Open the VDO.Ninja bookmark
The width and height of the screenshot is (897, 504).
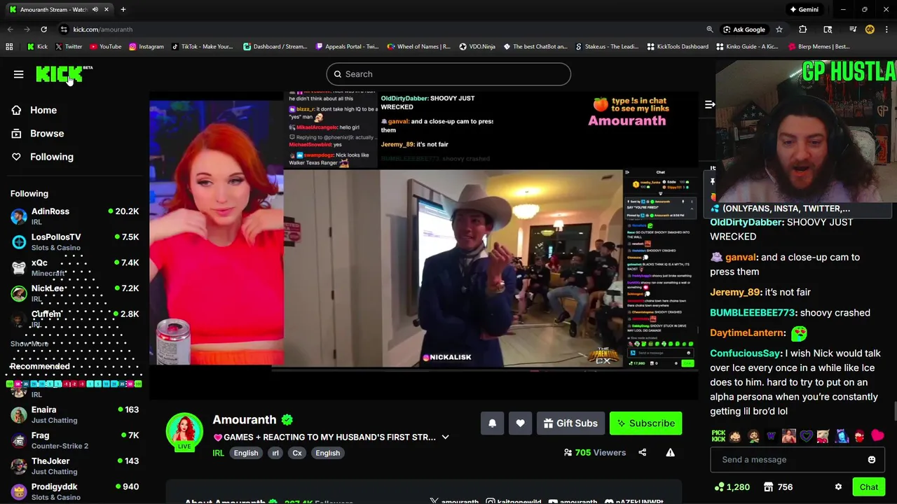[477, 47]
